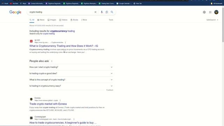The width and height of the screenshot is (224, 126).
Task: Open the three-dot menu beside the ig.com result
Action: [65, 42]
